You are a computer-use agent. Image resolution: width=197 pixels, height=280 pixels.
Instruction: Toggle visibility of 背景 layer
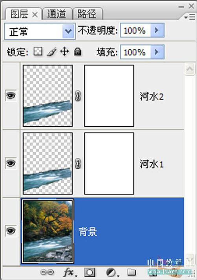pos(11,231)
